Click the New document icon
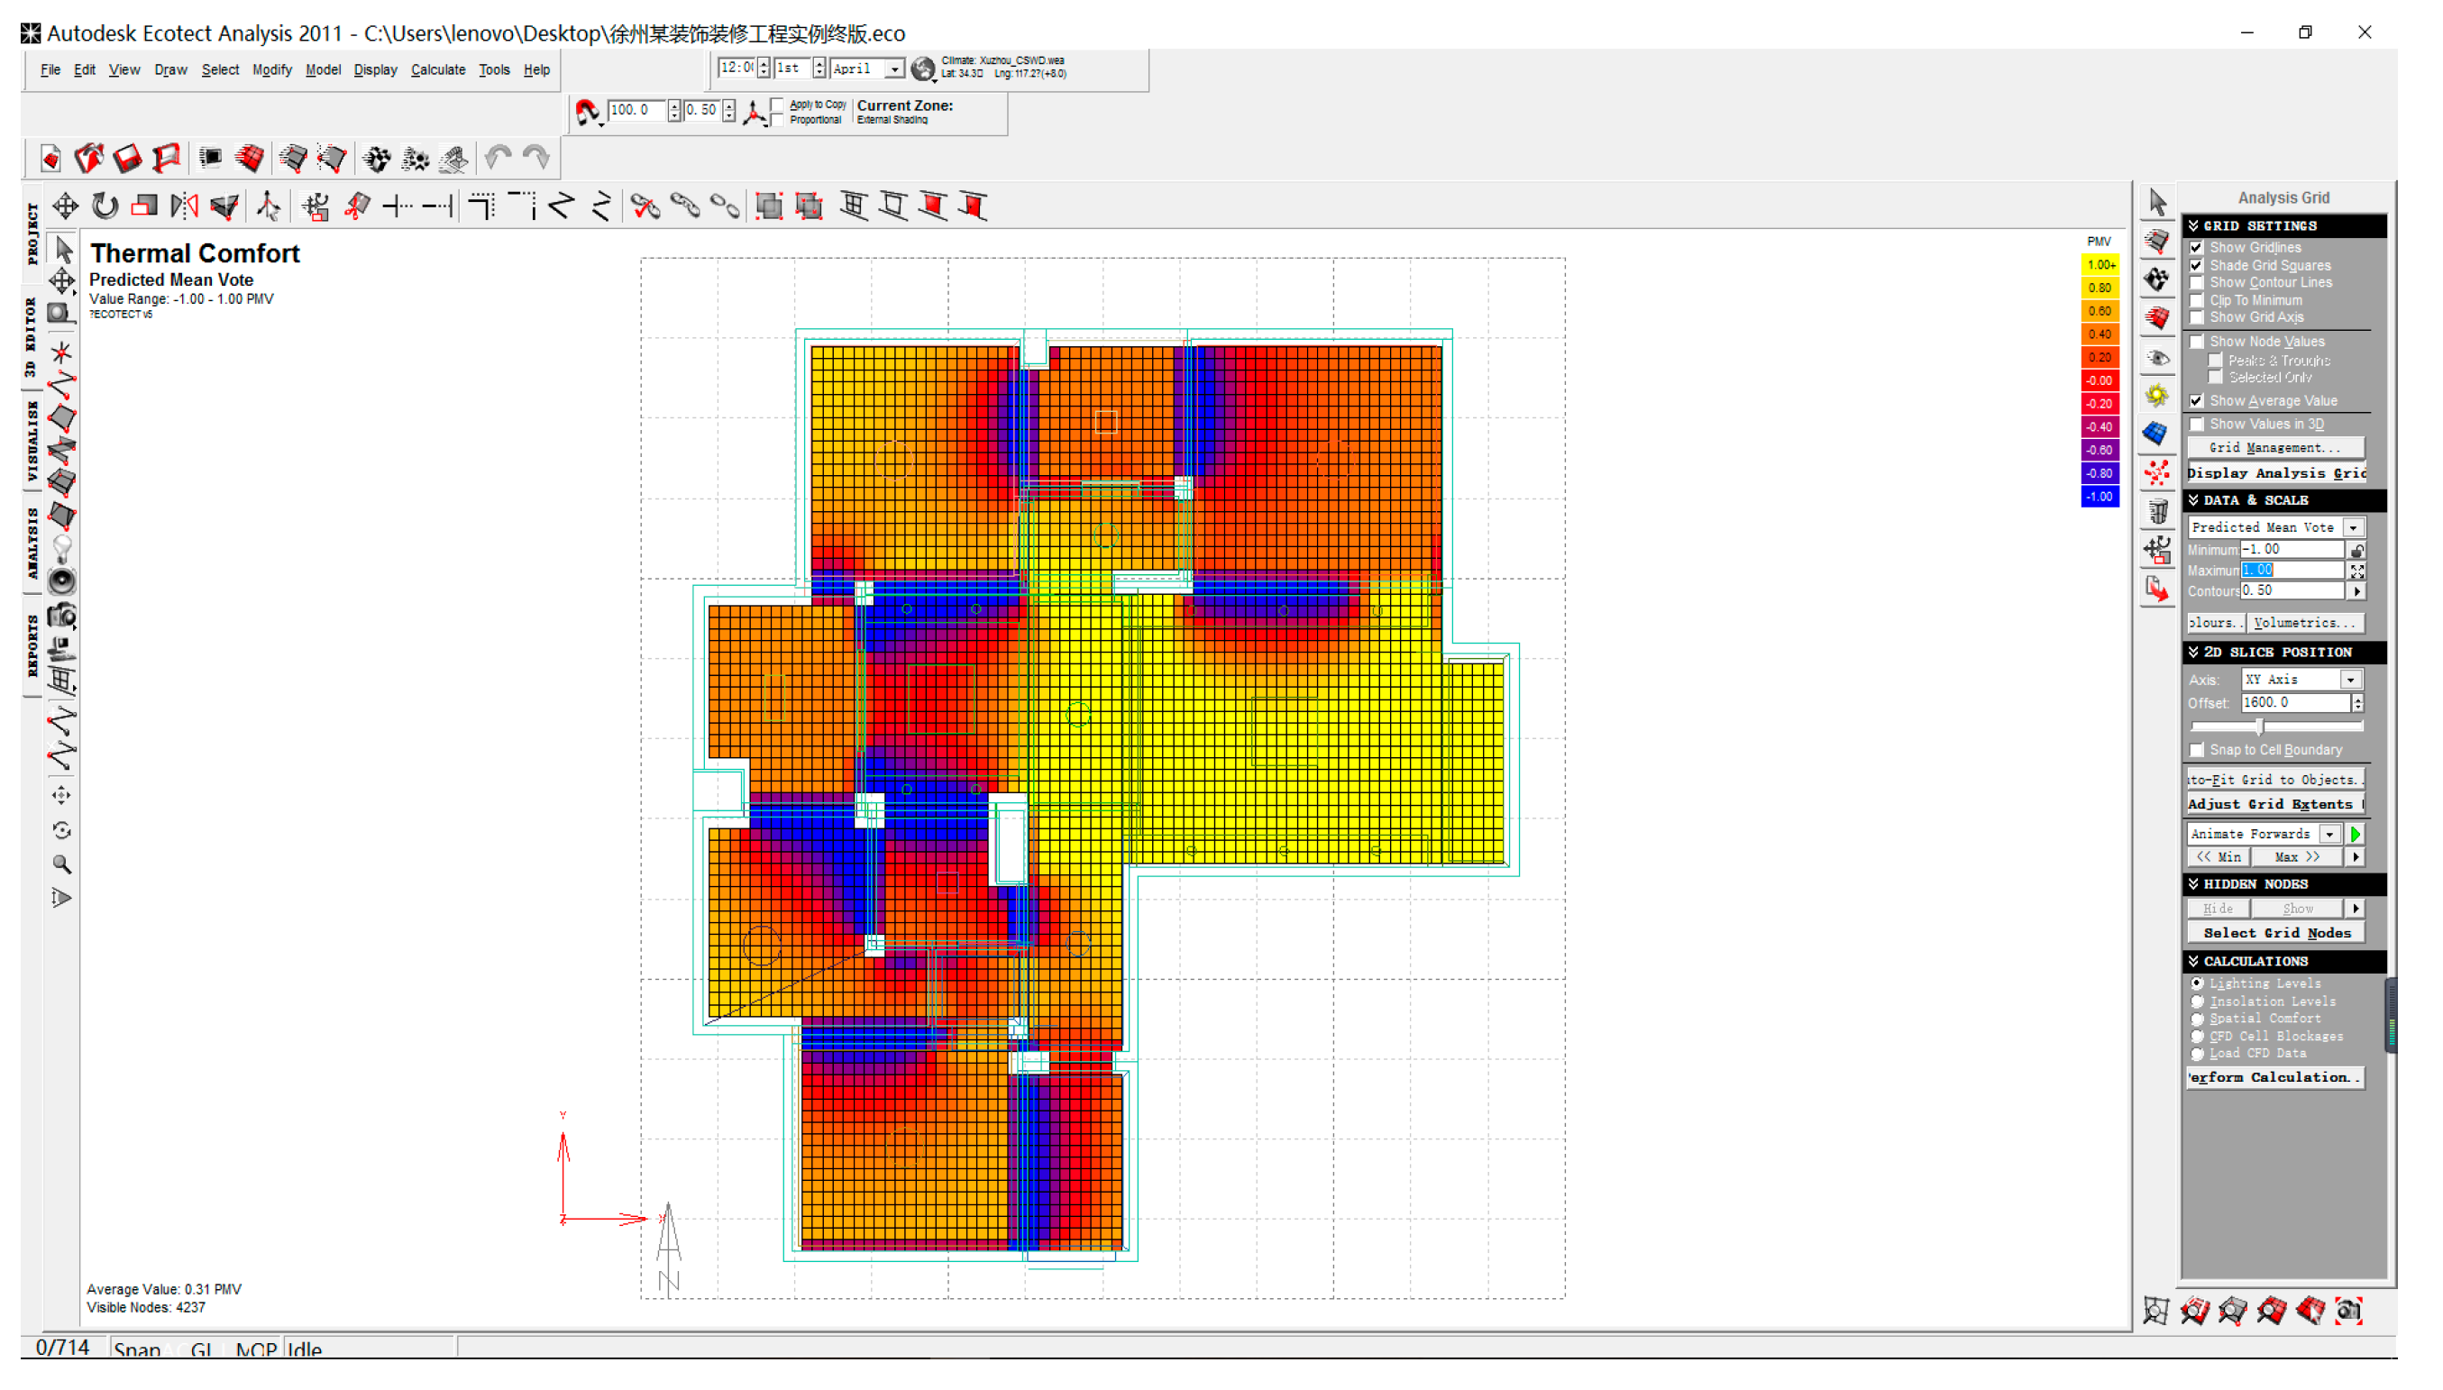 coord(50,158)
